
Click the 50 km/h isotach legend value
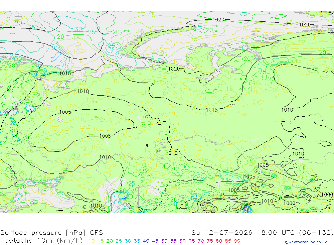pyautogui.click(x=164, y=241)
